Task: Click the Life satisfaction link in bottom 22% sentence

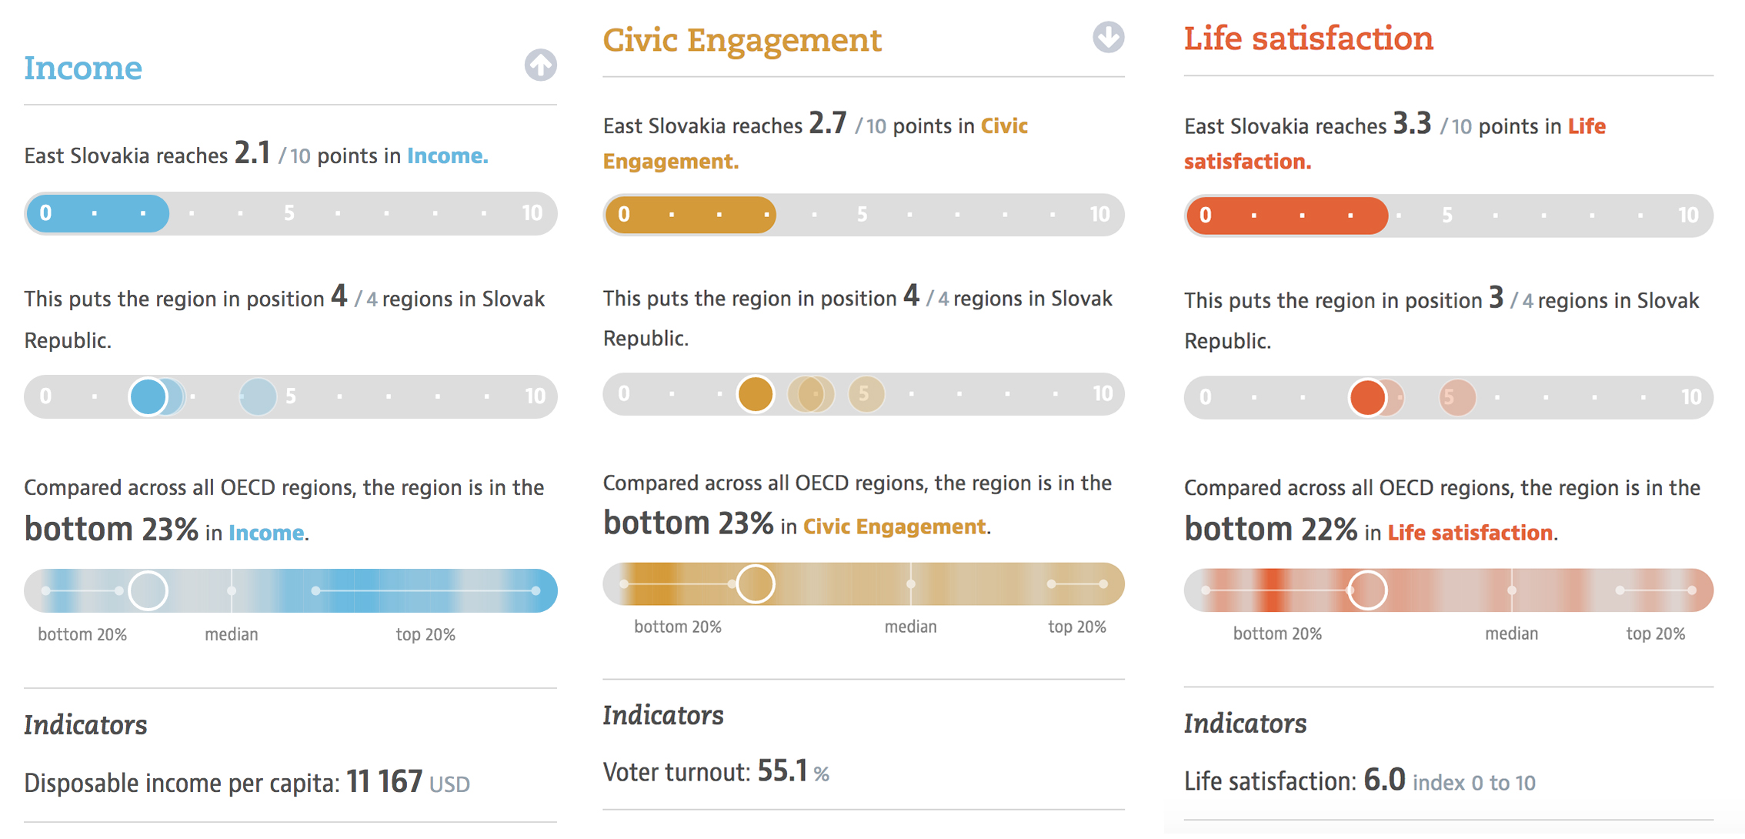Action: [1470, 533]
